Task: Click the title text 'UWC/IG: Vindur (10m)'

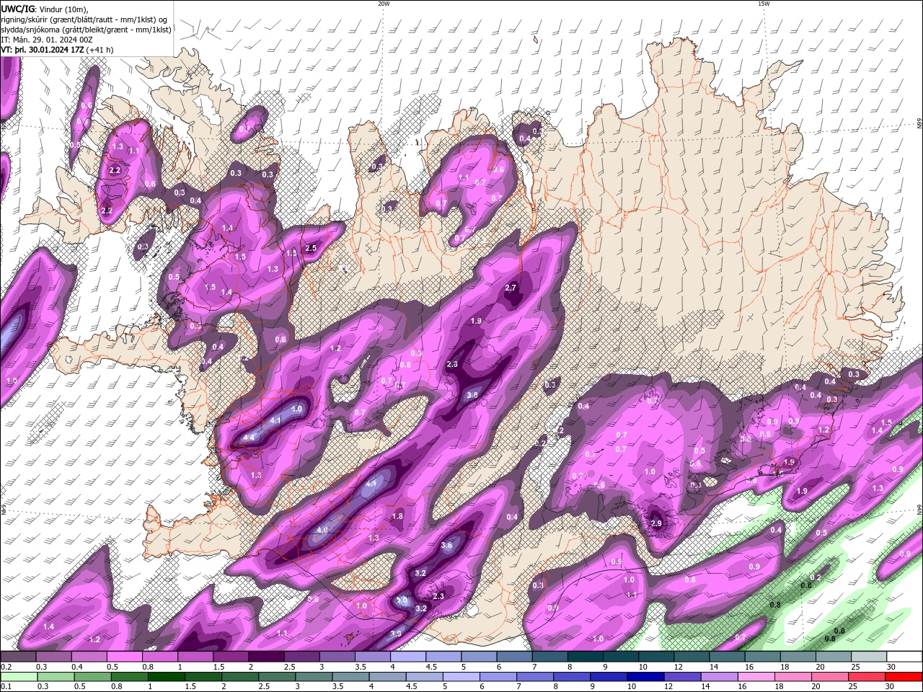Action: coord(44,9)
